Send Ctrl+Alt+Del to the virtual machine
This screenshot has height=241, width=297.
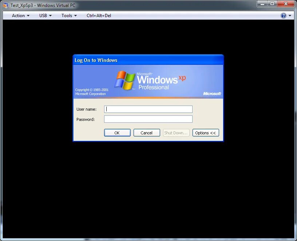(x=99, y=16)
